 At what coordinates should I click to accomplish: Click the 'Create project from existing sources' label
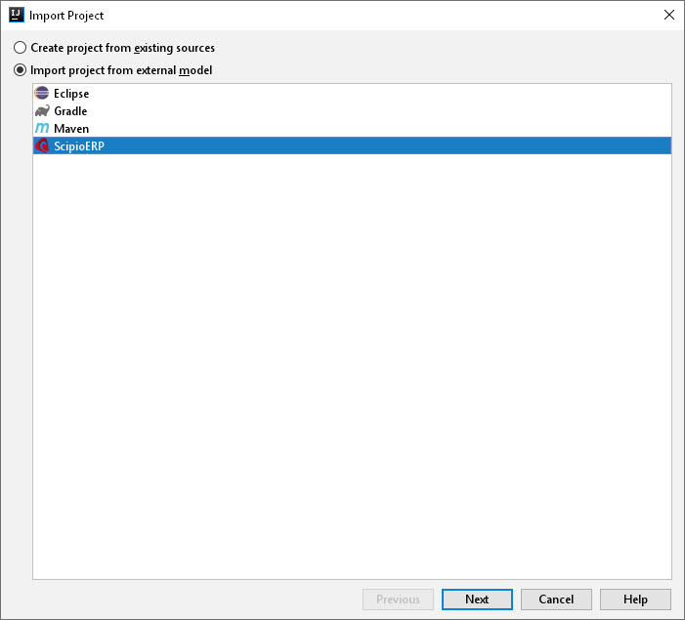pyautogui.click(x=123, y=48)
